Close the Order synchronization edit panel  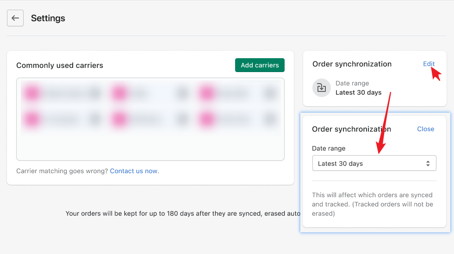click(425, 129)
